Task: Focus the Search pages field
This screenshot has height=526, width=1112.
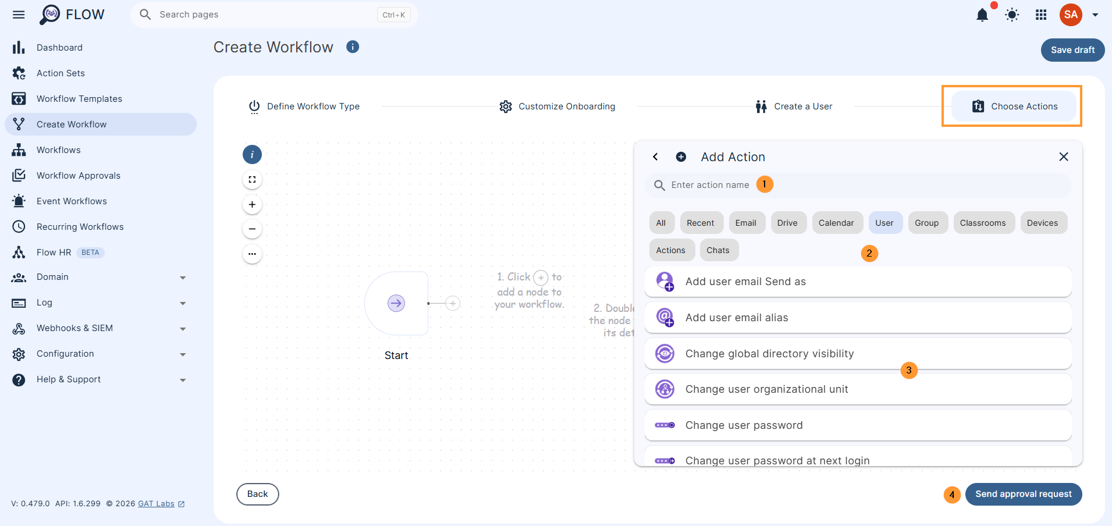Action: point(274,15)
